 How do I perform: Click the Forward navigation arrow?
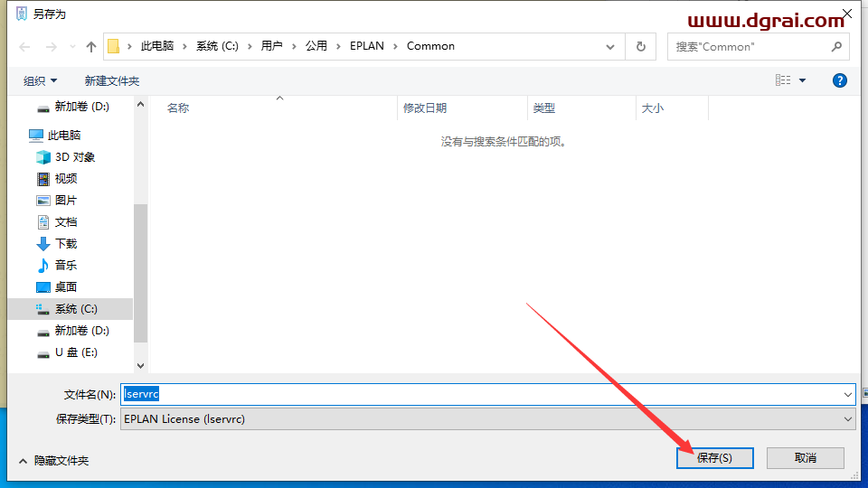(51, 47)
